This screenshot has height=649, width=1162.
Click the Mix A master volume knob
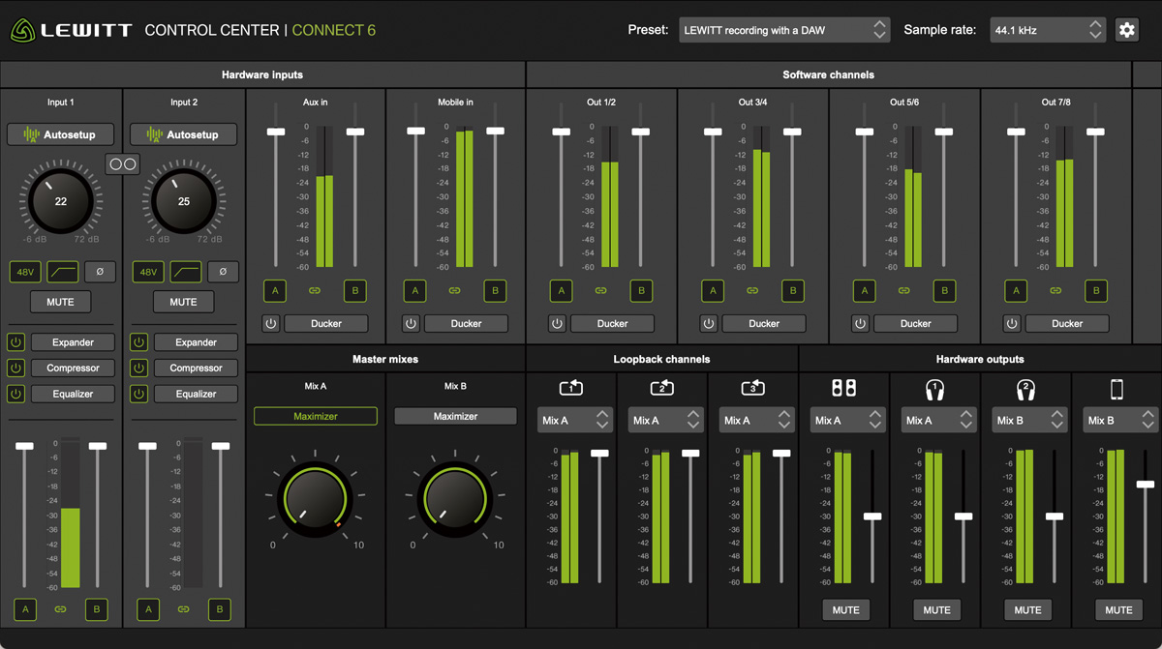point(316,497)
